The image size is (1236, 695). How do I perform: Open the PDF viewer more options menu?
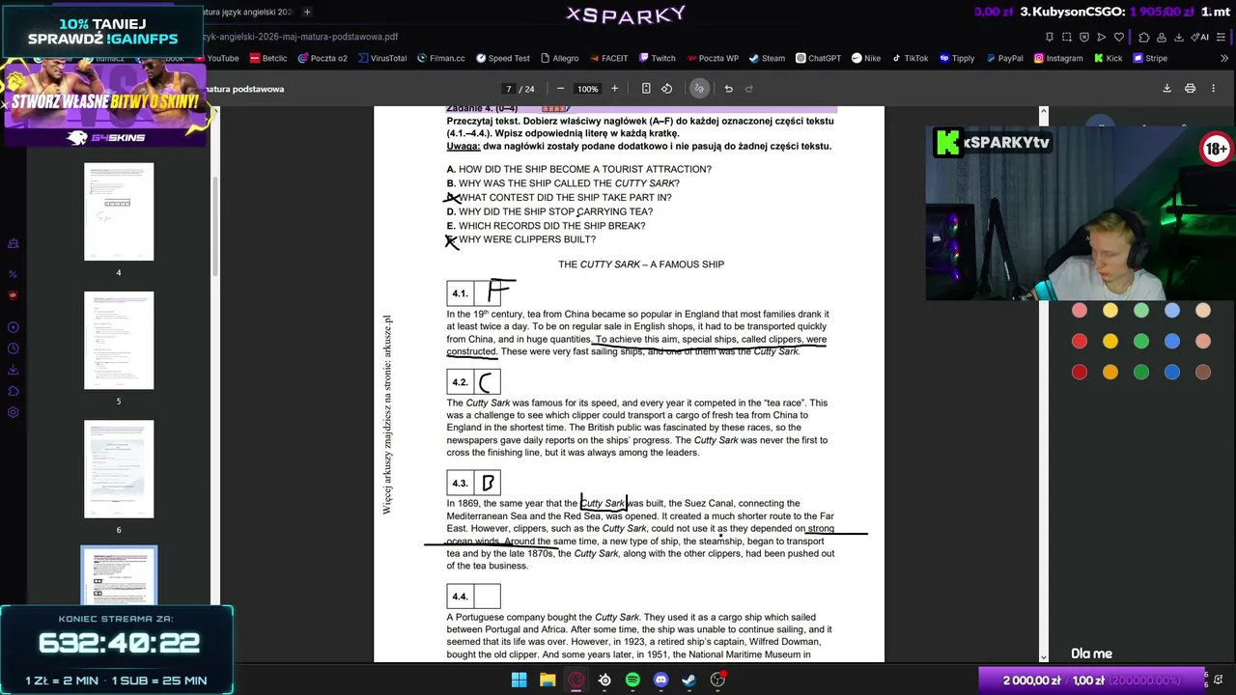click(1214, 89)
